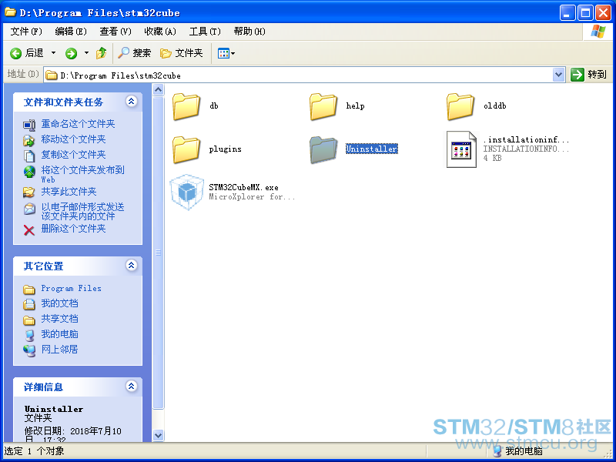Click 将这个文件夹发布到 Web link
This screenshot has width=616, height=462.
pyautogui.click(x=83, y=175)
